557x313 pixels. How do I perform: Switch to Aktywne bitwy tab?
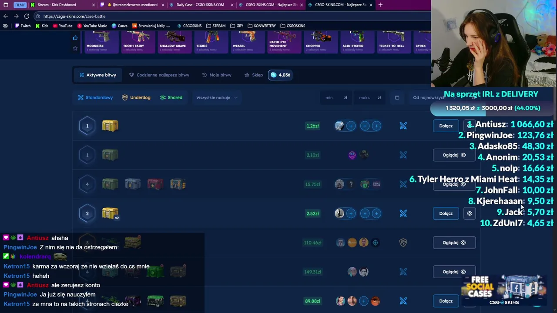point(97,75)
